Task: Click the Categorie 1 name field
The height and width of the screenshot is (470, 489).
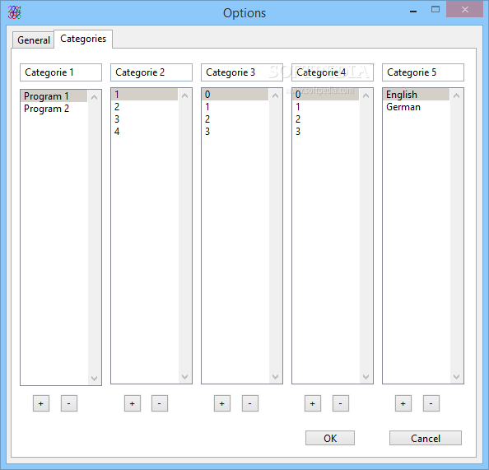Action: point(61,72)
